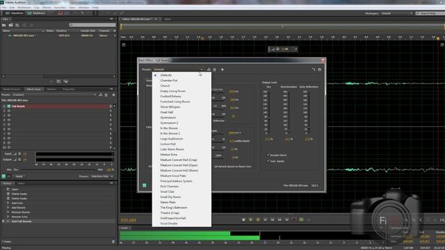
Task: Switch to Waveform editor view
Action: [14, 13]
